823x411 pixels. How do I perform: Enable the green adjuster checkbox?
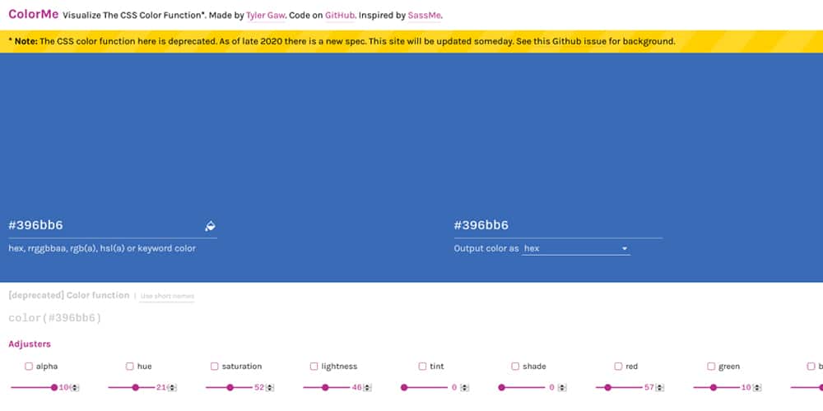[711, 367]
